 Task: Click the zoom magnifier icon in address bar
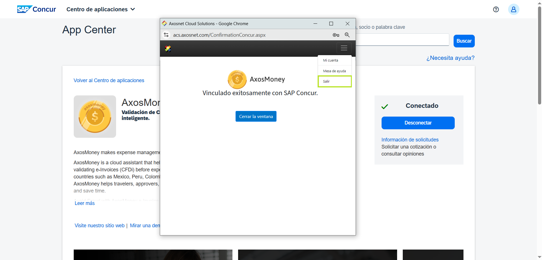[x=347, y=35]
